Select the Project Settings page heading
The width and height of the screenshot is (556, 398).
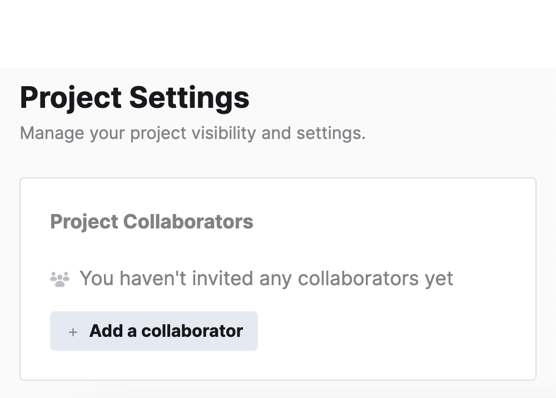(135, 98)
